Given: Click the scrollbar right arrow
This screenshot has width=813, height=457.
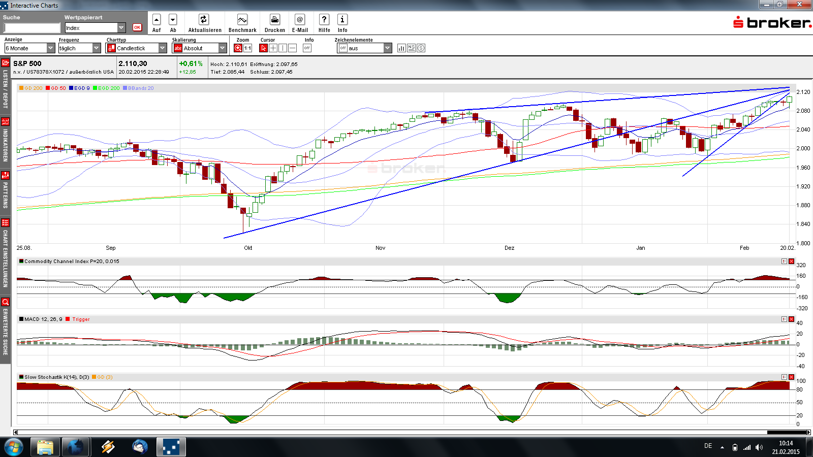Looking at the screenshot, I should coord(808,433).
